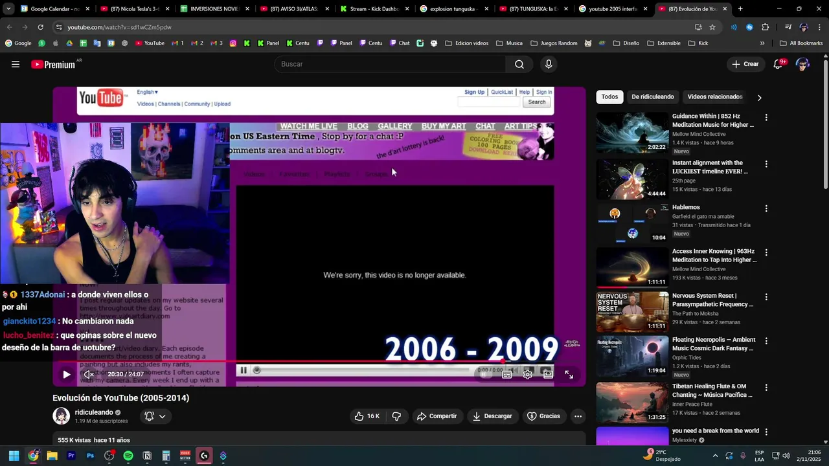The image size is (829, 466).
Task: Click the Crear button
Action: [x=745, y=64]
